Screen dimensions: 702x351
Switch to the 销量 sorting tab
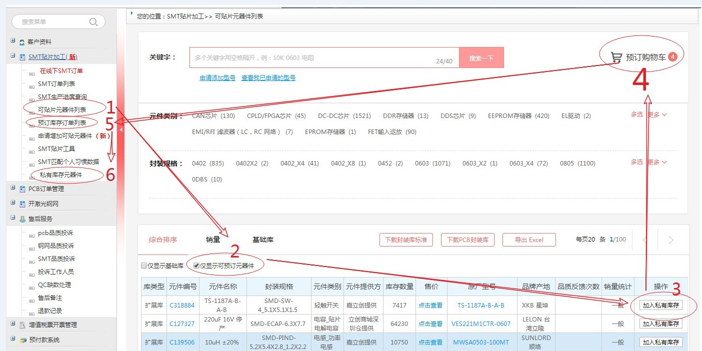coord(213,240)
